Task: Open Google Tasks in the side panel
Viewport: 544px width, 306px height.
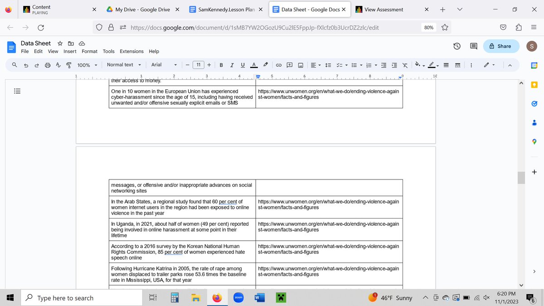Action: pyautogui.click(x=534, y=104)
